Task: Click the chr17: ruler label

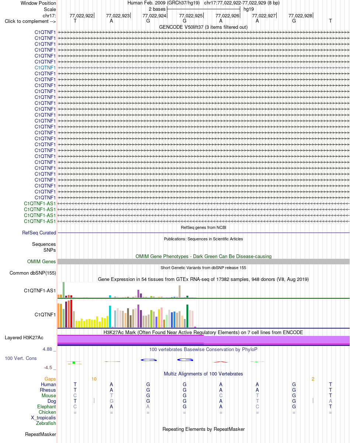Action: [49, 15]
